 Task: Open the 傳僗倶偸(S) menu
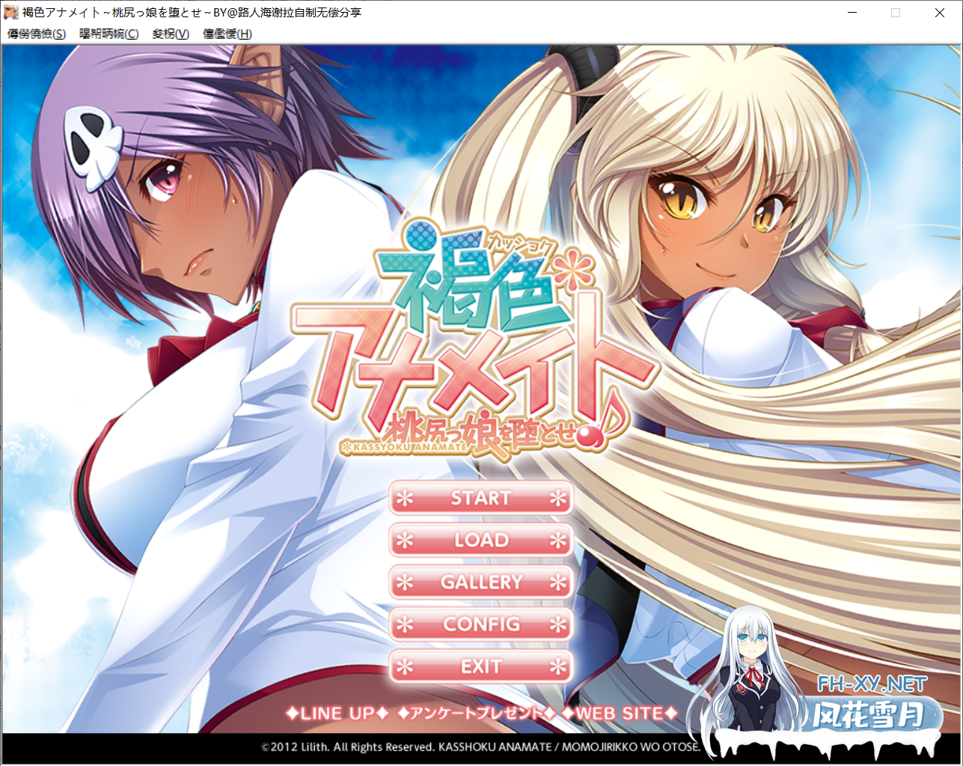point(35,34)
